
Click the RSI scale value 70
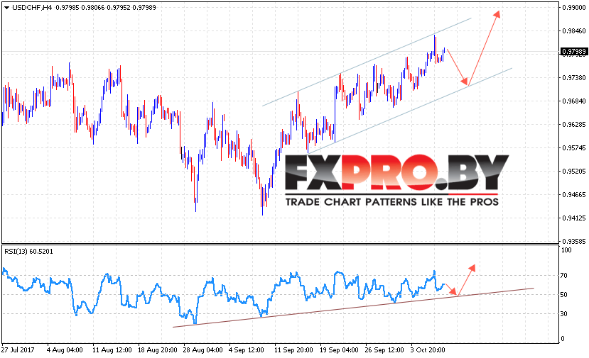pyautogui.click(x=564, y=276)
